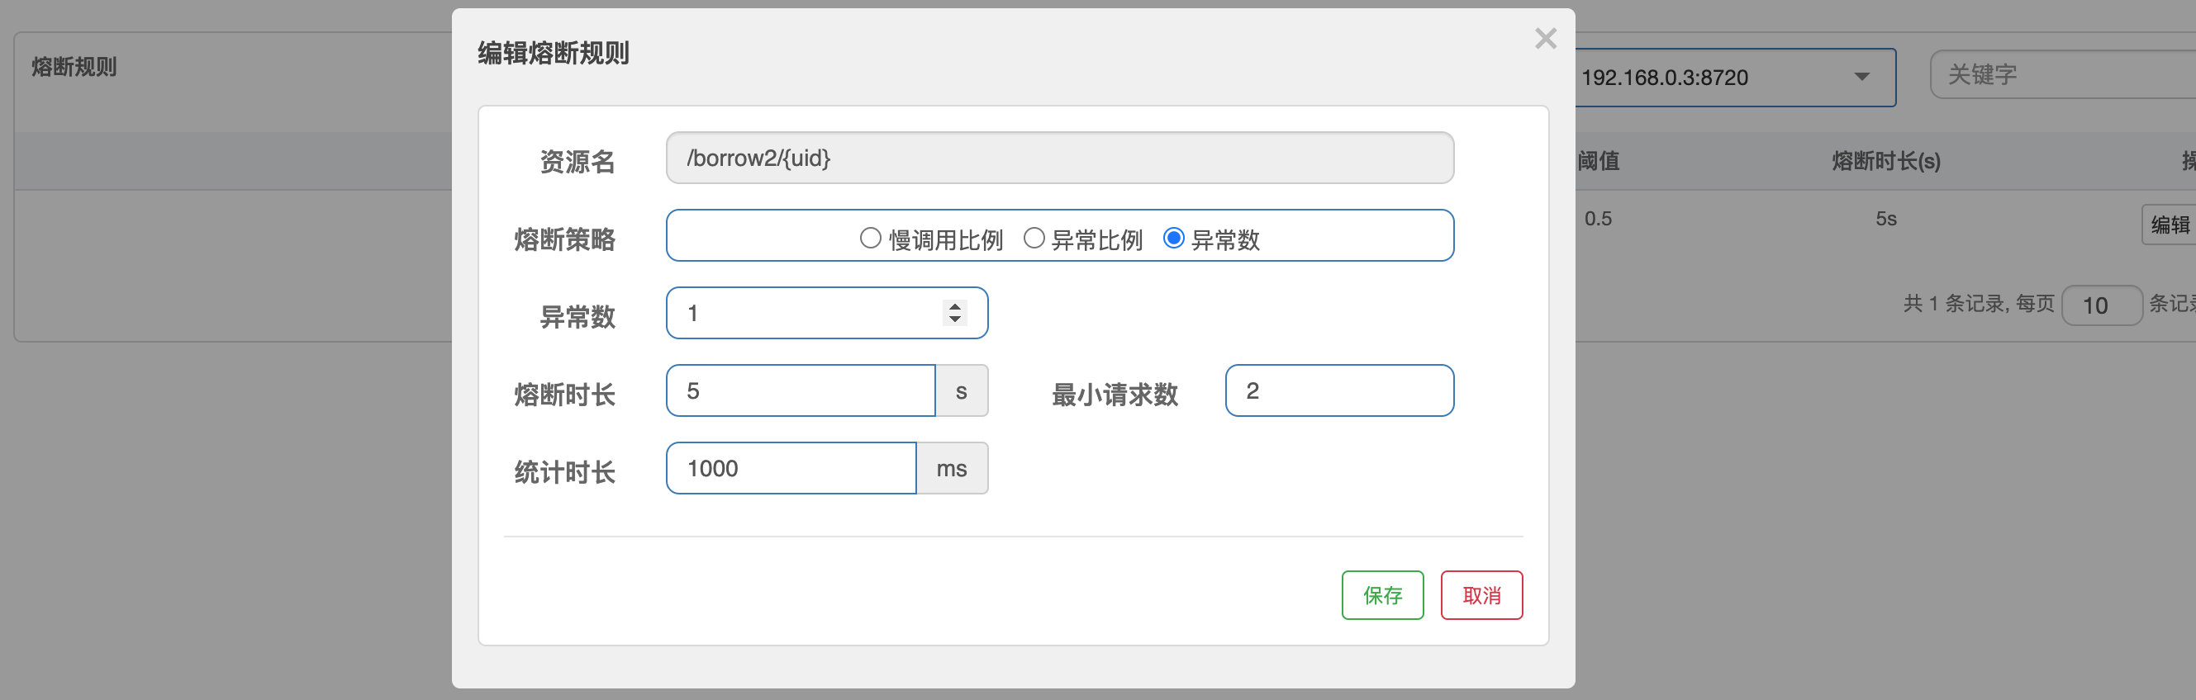
Task: Click the 资源名 field with /borrow2/{uid}
Action: coord(1059,158)
